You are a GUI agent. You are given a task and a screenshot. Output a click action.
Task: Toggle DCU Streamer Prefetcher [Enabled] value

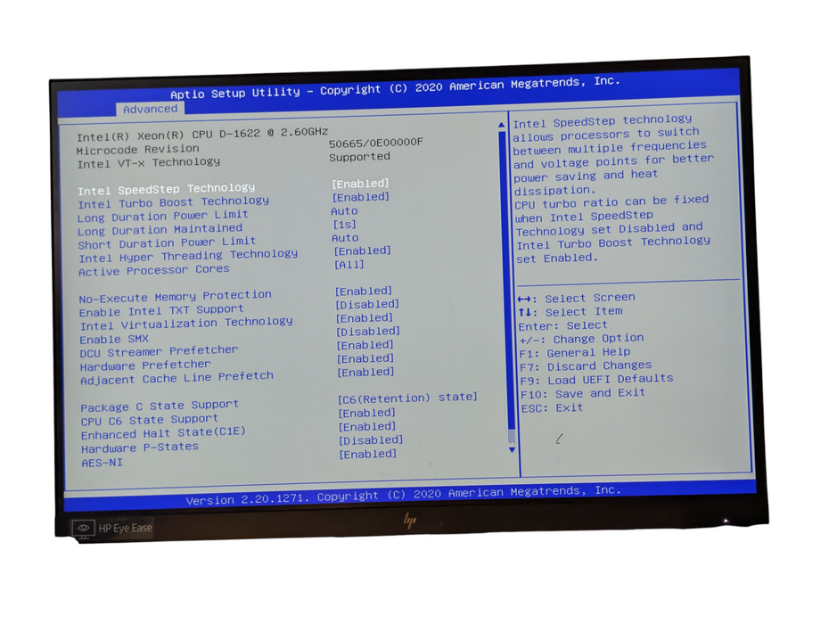point(365,345)
